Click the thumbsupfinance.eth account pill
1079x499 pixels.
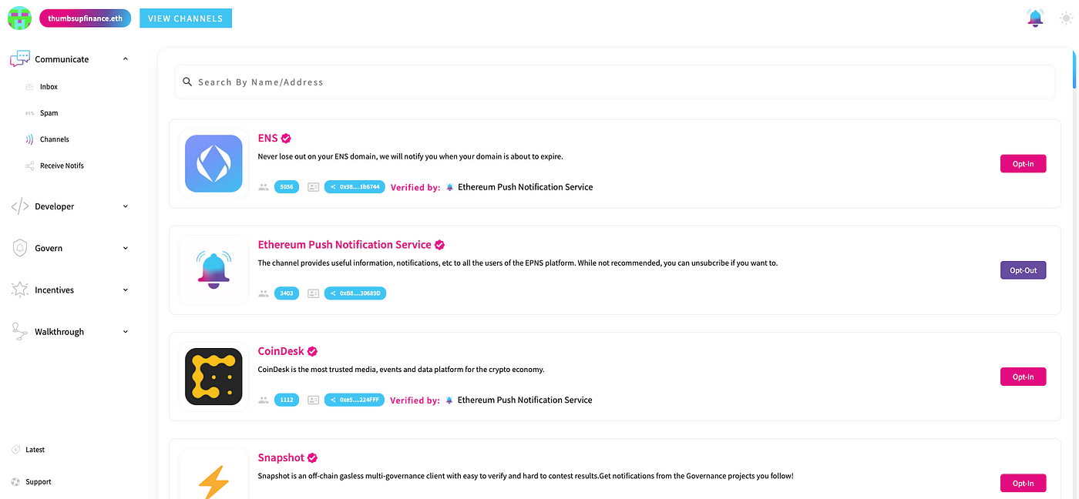[85, 18]
